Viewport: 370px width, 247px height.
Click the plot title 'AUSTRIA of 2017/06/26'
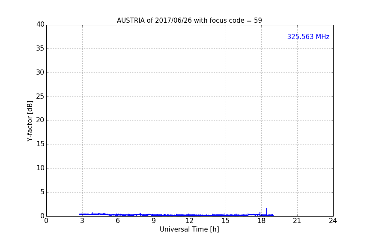click(189, 21)
